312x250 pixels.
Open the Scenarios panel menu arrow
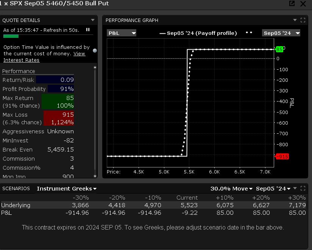point(295,188)
